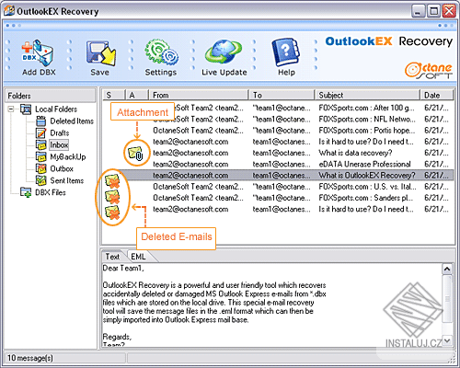Select DBX Files tree label
Image resolution: width=460 pixels, height=368 pixels.
[51, 192]
